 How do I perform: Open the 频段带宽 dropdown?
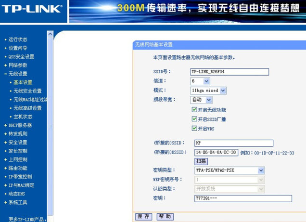click(x=201, y=100)
